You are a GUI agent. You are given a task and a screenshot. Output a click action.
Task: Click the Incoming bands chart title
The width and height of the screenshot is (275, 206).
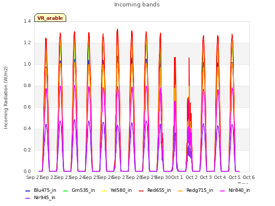(x=137, y=5)
